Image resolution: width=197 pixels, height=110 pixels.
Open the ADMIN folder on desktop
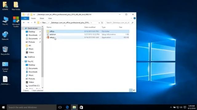(x=5, y=6)
